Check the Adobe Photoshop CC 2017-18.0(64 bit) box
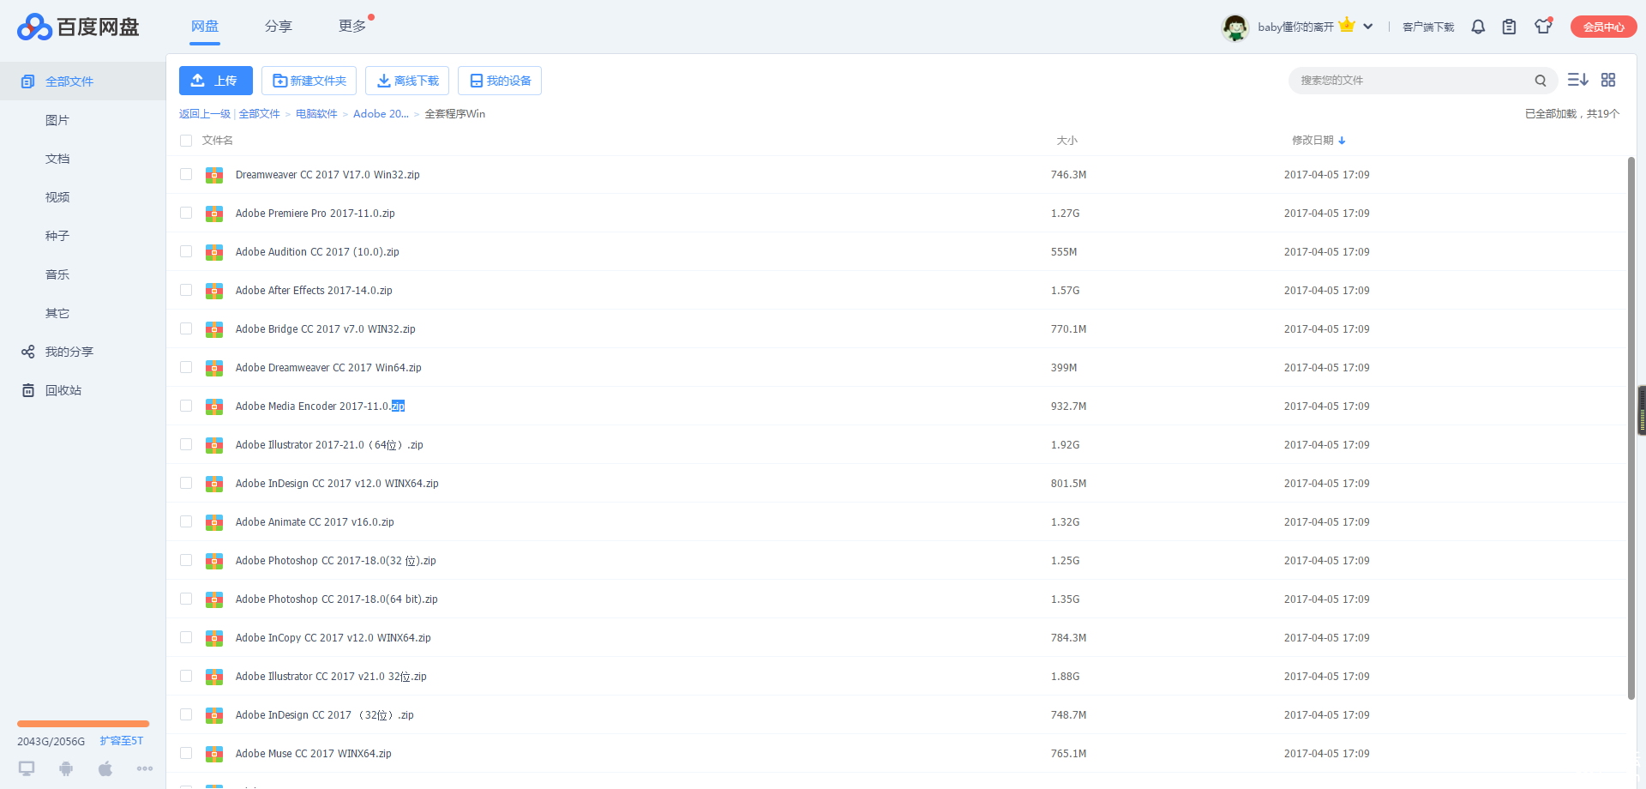Image resolution: width=1646 pixels, height=789 pixels. click(186, 599)
